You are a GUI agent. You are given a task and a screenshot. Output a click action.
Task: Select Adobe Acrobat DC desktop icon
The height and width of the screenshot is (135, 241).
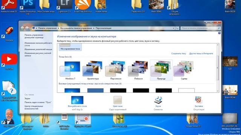[9, 6]
